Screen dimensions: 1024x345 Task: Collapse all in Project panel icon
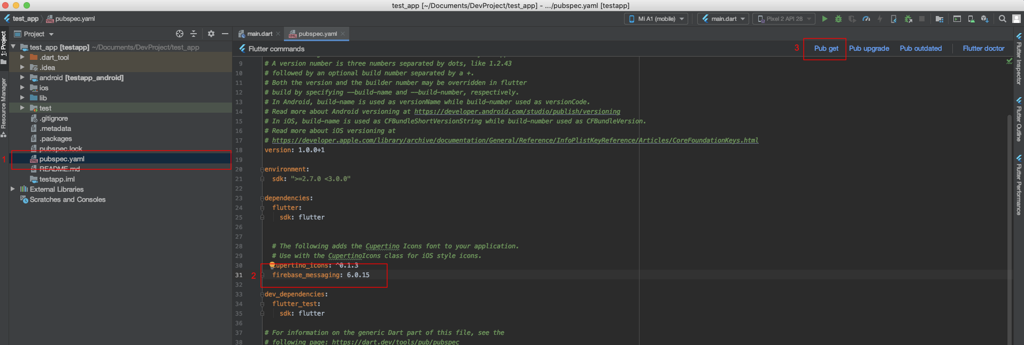(x=194, y=34)
